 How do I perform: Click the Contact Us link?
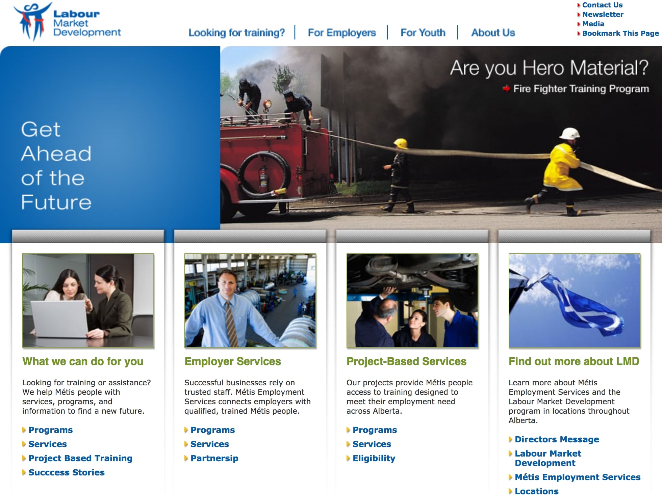602,5
